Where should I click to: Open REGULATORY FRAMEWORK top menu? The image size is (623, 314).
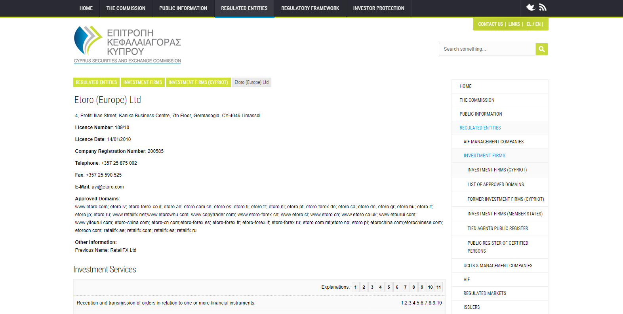click(x=311, y=8)
